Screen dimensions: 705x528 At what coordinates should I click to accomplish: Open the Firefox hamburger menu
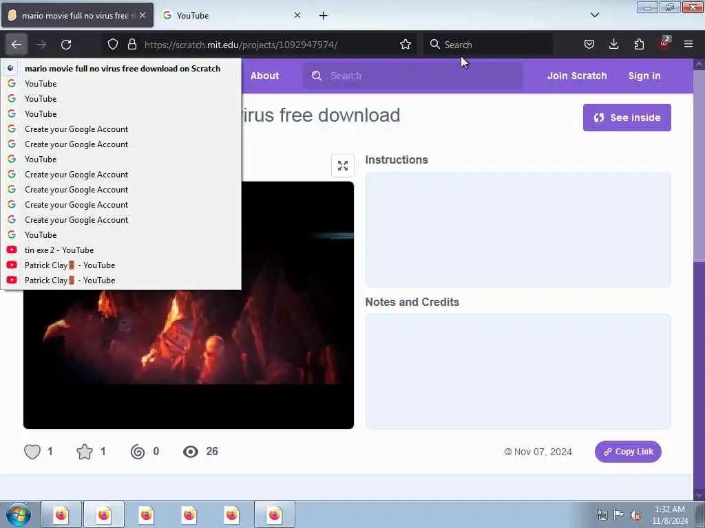(x=688, y=45)
